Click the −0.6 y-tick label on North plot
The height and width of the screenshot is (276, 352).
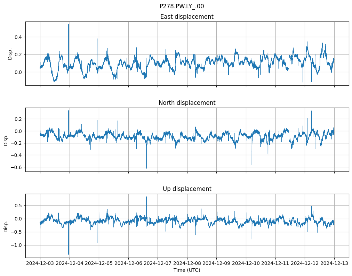coord(16,167)
